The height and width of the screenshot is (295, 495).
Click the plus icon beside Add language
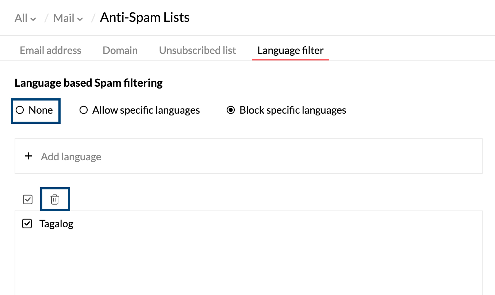(x=28, y=156)
